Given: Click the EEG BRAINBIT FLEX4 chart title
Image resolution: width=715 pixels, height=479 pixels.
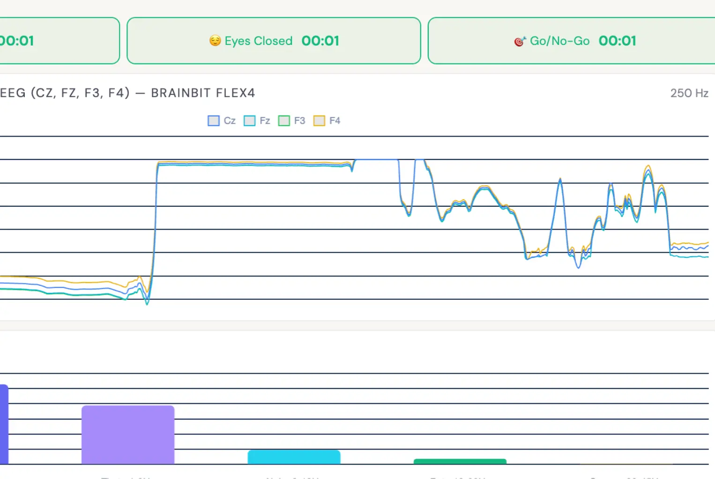Looking at the screenshot, I should (x=127, y=93).
